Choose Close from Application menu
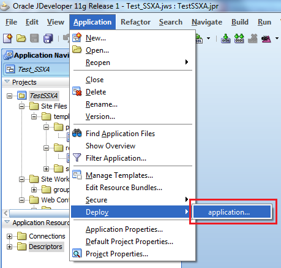Viewport: 281px width, 268px height. click(133, 80)
